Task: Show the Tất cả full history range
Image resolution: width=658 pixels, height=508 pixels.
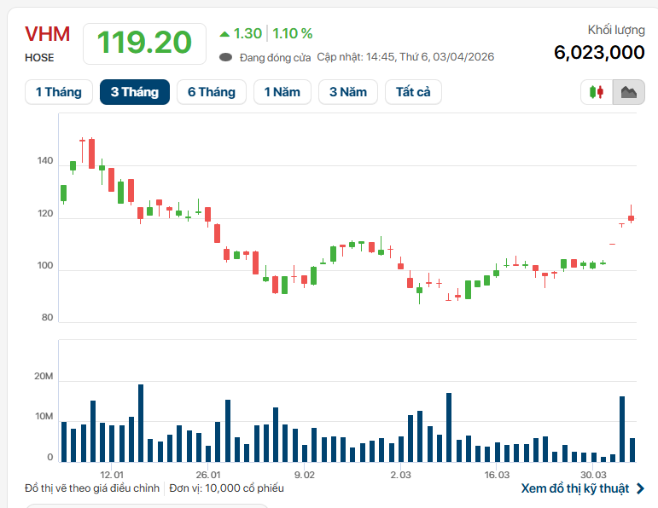Action: coord(413,92)
